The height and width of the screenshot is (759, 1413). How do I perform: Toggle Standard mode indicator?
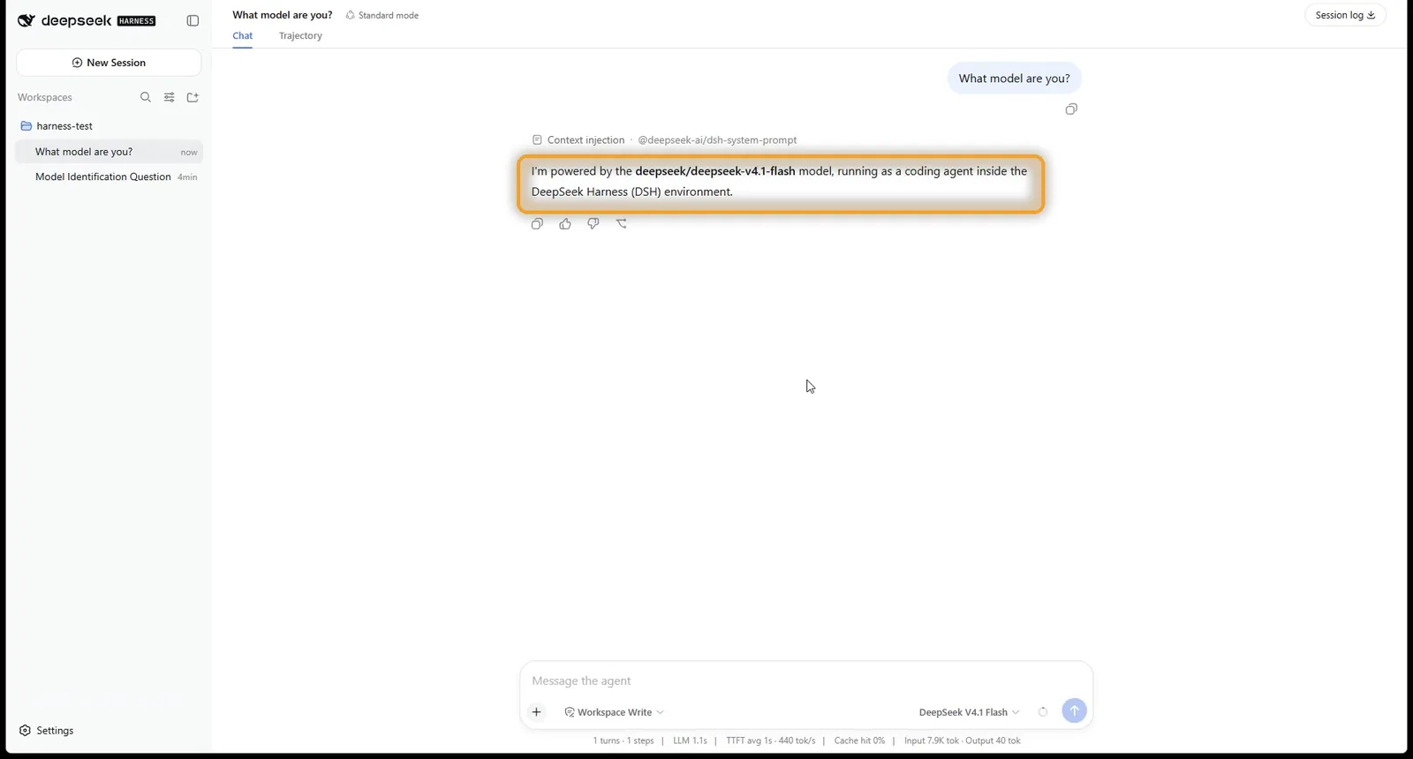coord(382,15)
